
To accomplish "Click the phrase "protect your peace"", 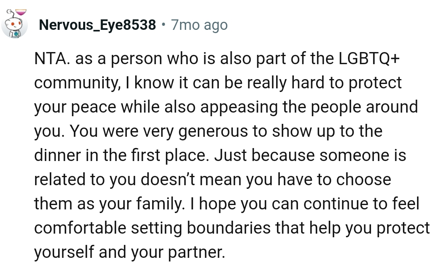I will click(375, 83).
